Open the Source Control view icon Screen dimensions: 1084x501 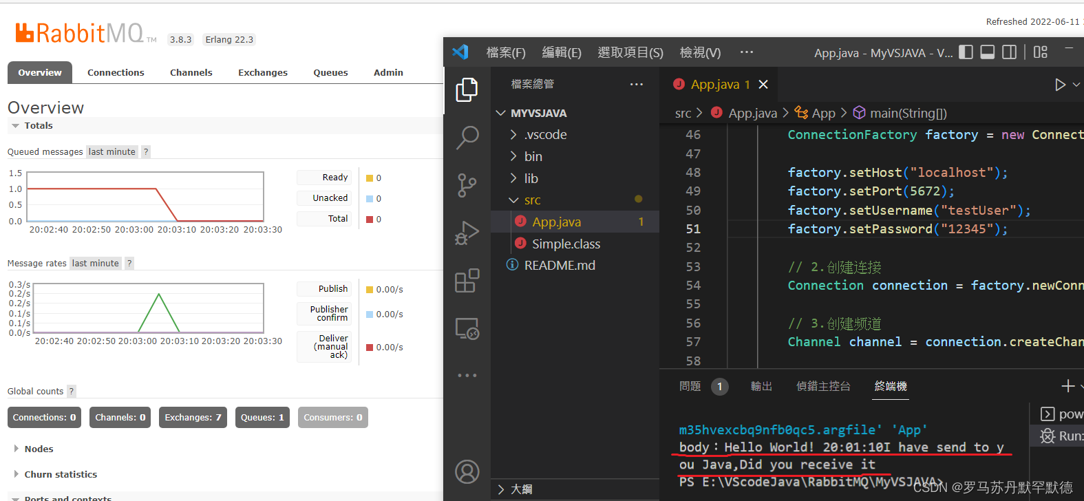click(x=467, y=186)
